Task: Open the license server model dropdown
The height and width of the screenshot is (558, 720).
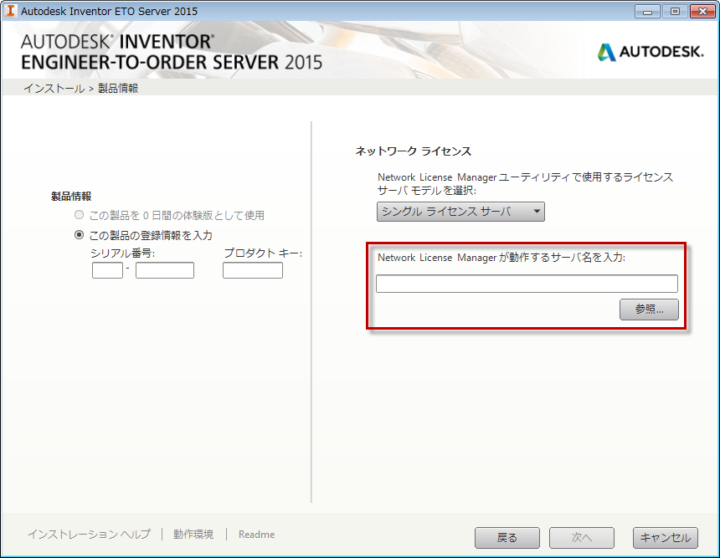Action: (x=460, y=212)
